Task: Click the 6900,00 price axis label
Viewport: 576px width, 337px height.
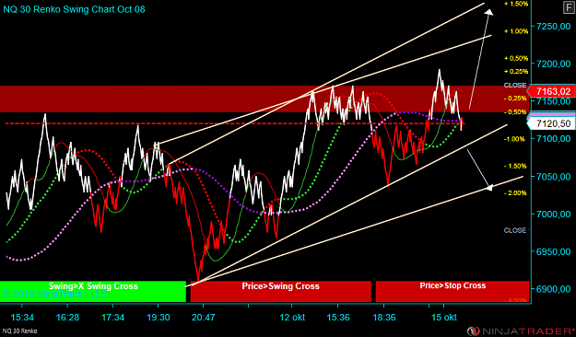Action: click(554, 289)
